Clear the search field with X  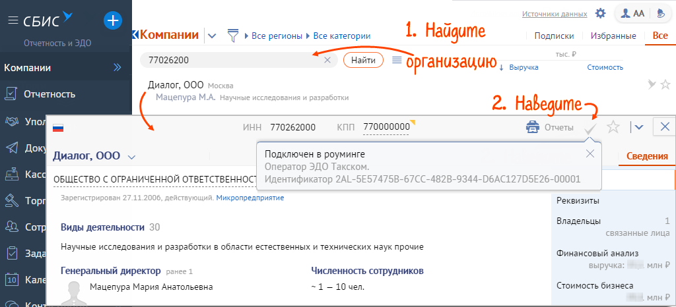(x=327, y=60)
